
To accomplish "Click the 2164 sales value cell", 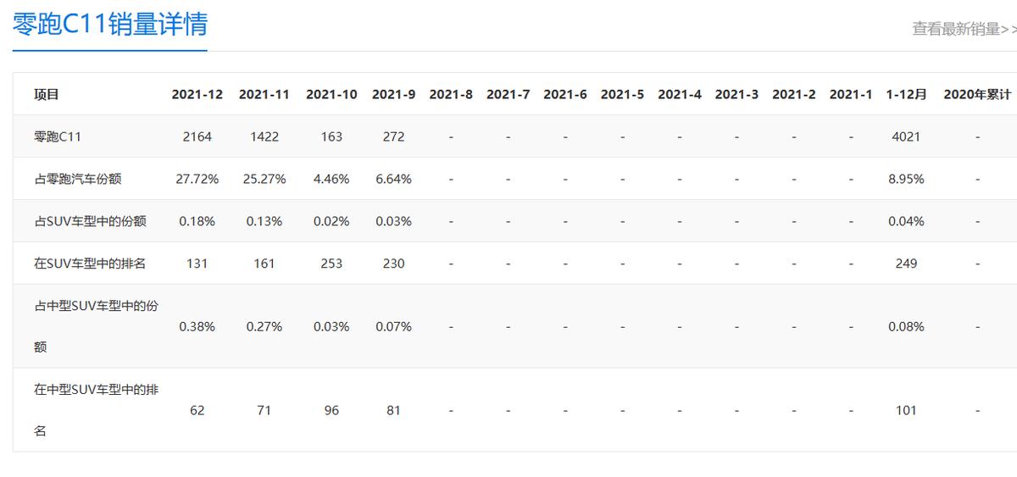I will point(197,136).
